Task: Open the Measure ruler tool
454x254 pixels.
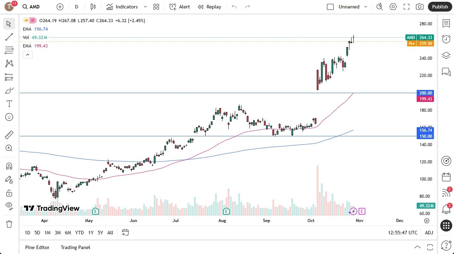Action: [9, 135]
